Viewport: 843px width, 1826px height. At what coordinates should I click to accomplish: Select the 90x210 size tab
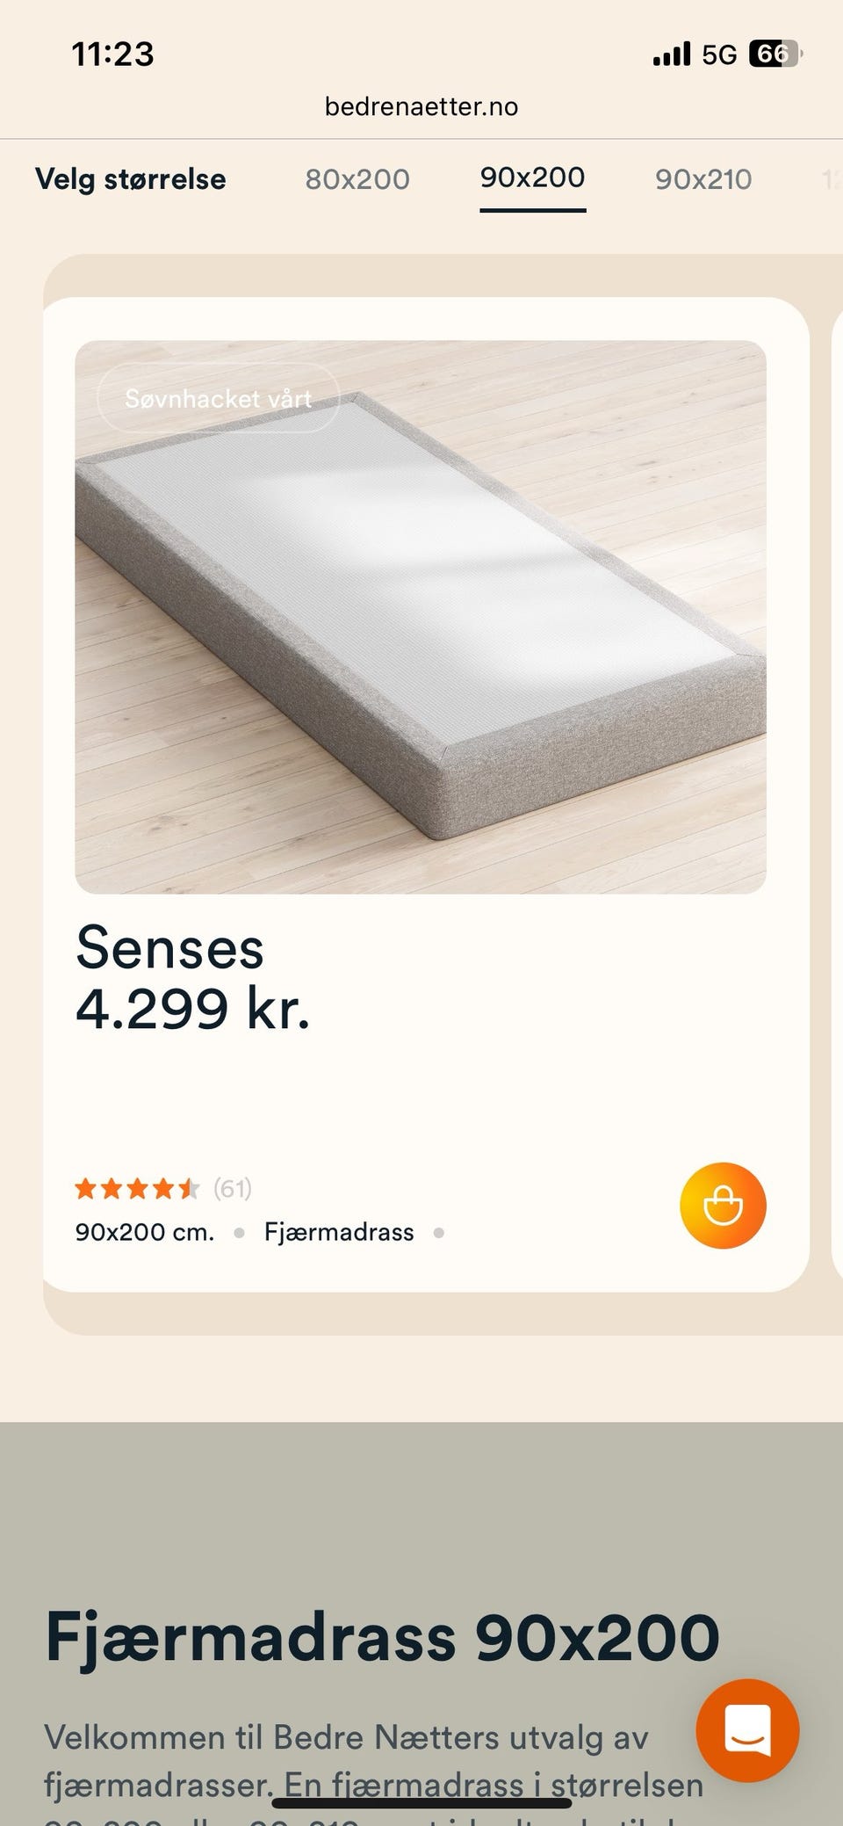coord(703,179)
